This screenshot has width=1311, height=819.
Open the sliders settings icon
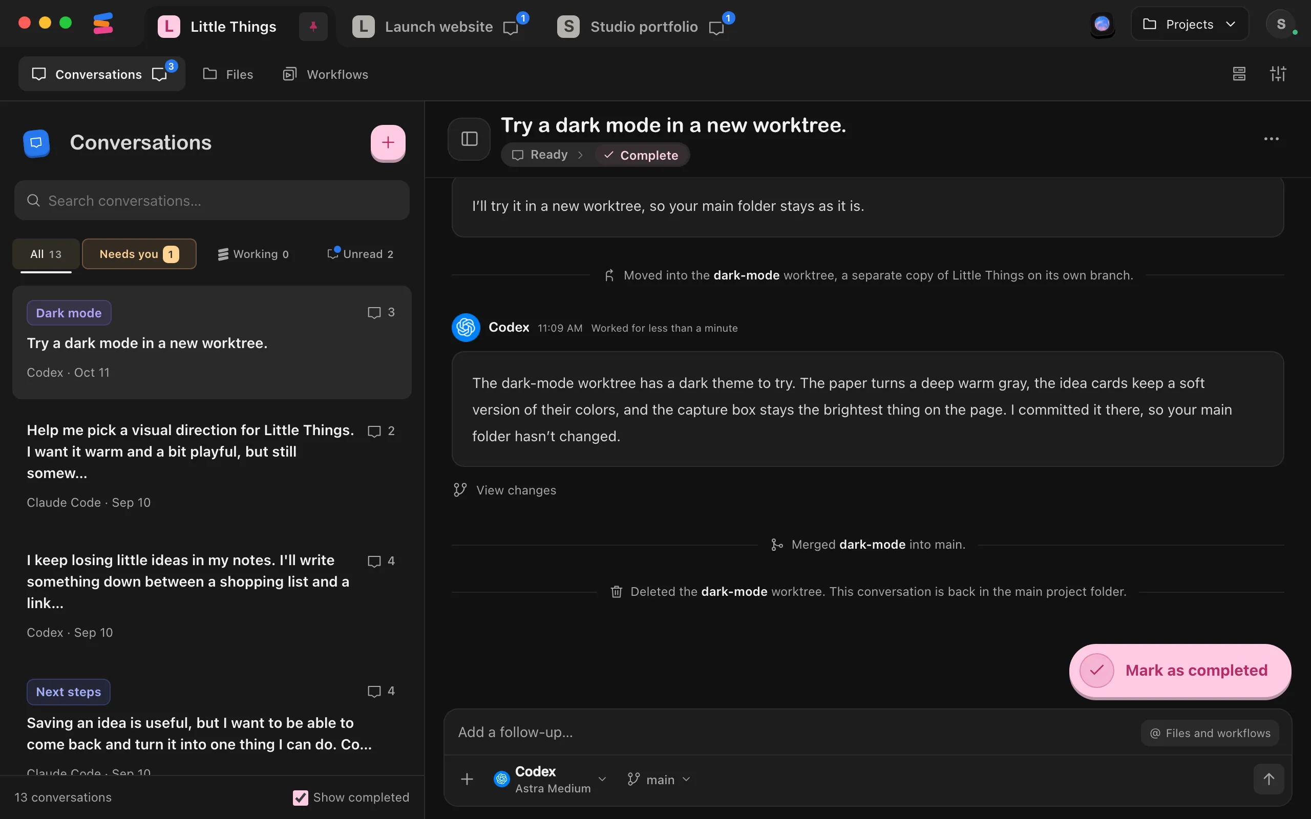point(1278,74)
